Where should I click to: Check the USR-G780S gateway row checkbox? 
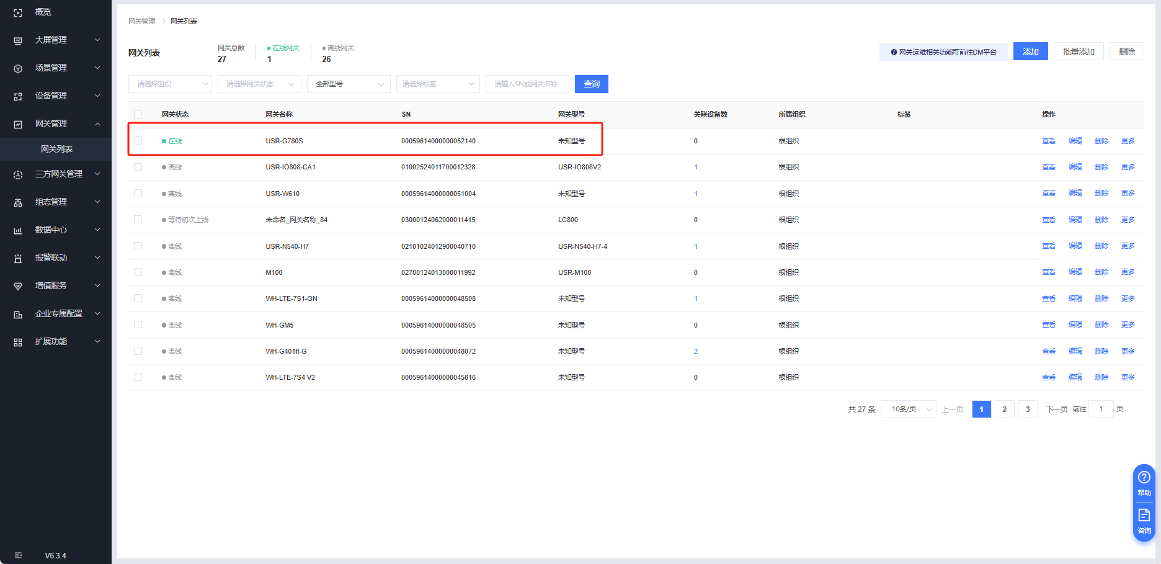click(x=138, y=141)
